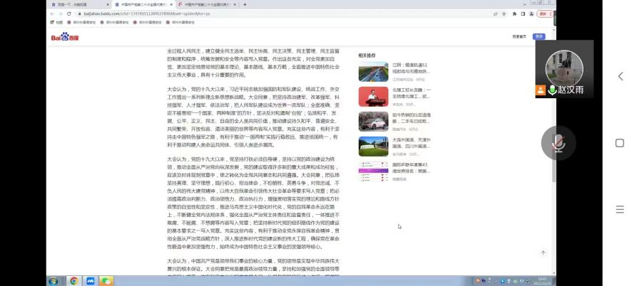Click the Windows Start button
The height and width of the screenshot is (286, 637).
click(x=53, y=281)
